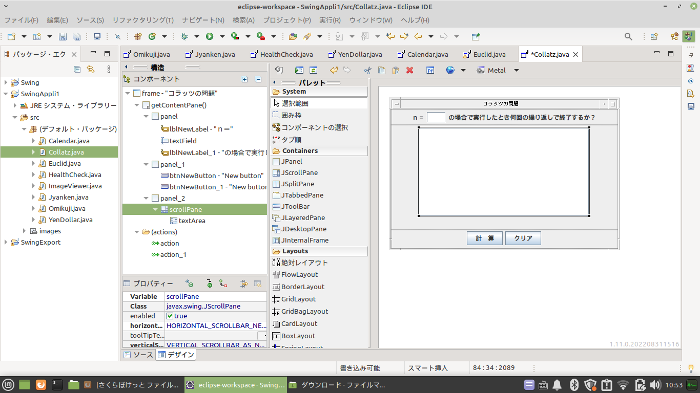Collapse the scrollPane node in Components tree
Screen dimensions: 700x393
click(x=155, y=209)
